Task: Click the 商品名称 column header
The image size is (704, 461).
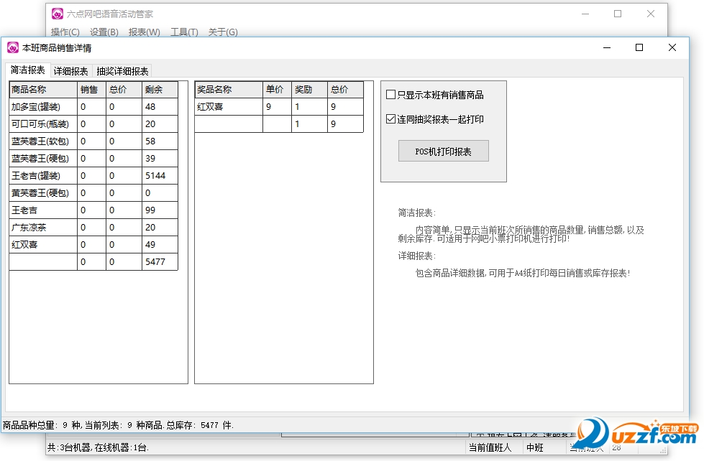Action: [x=43, y=90]
